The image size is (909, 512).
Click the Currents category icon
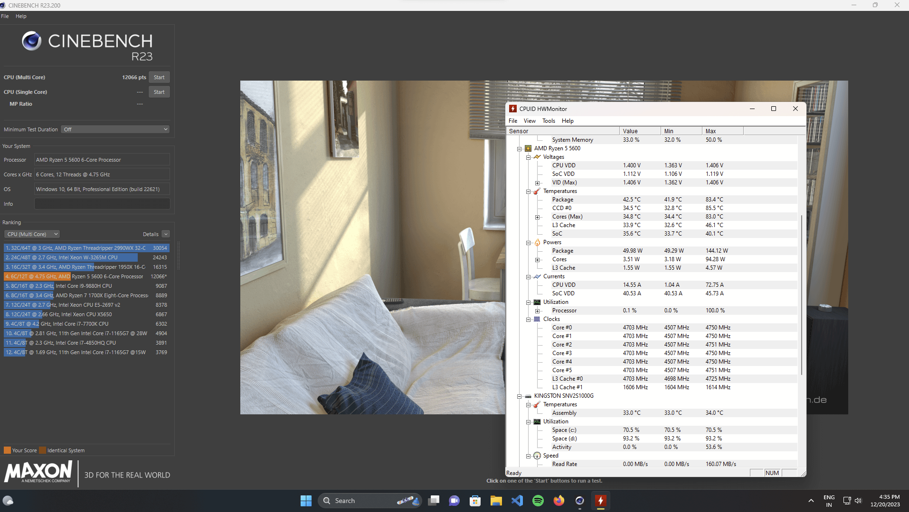tap(537, 276)
